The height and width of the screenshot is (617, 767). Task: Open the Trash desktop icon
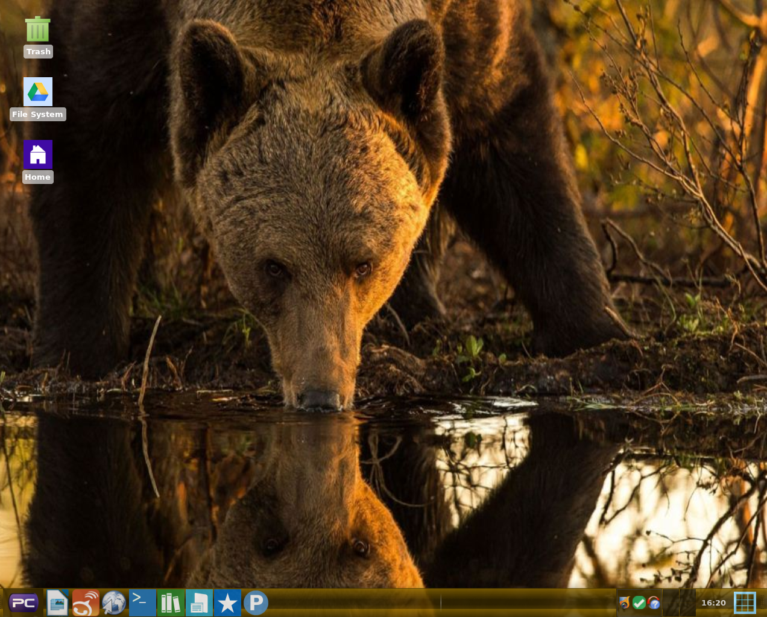pyautogui.click(x=37, y=29)
